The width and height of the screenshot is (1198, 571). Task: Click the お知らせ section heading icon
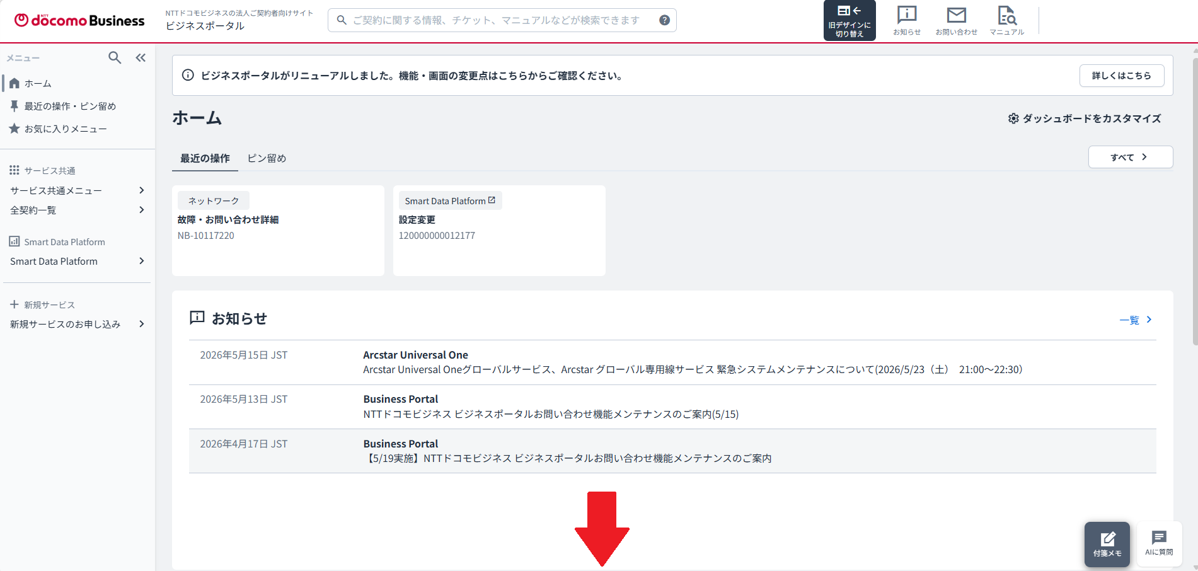point(197,318)
